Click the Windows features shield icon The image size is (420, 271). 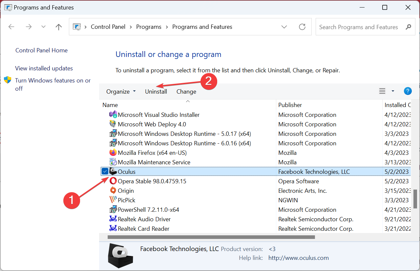[x=8, y=80]
